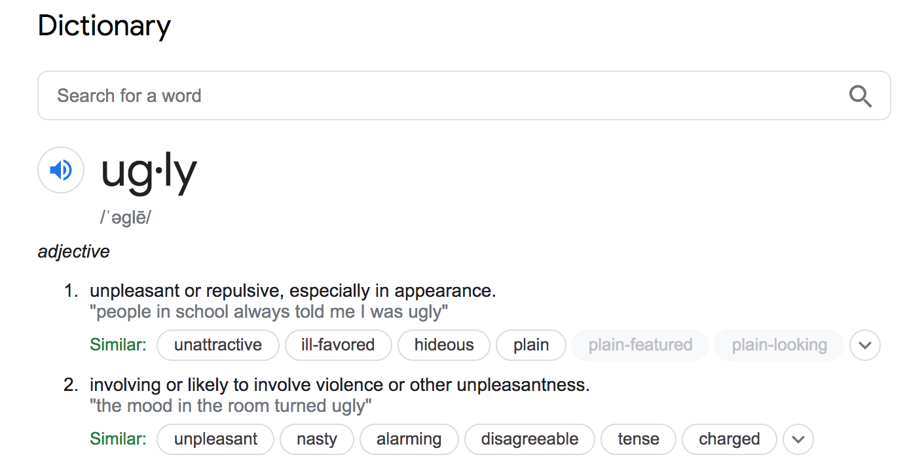Expand more synonyms for definition two
Image resolution: width=907 pixels, height=474 pixels.
coord(798,439)
